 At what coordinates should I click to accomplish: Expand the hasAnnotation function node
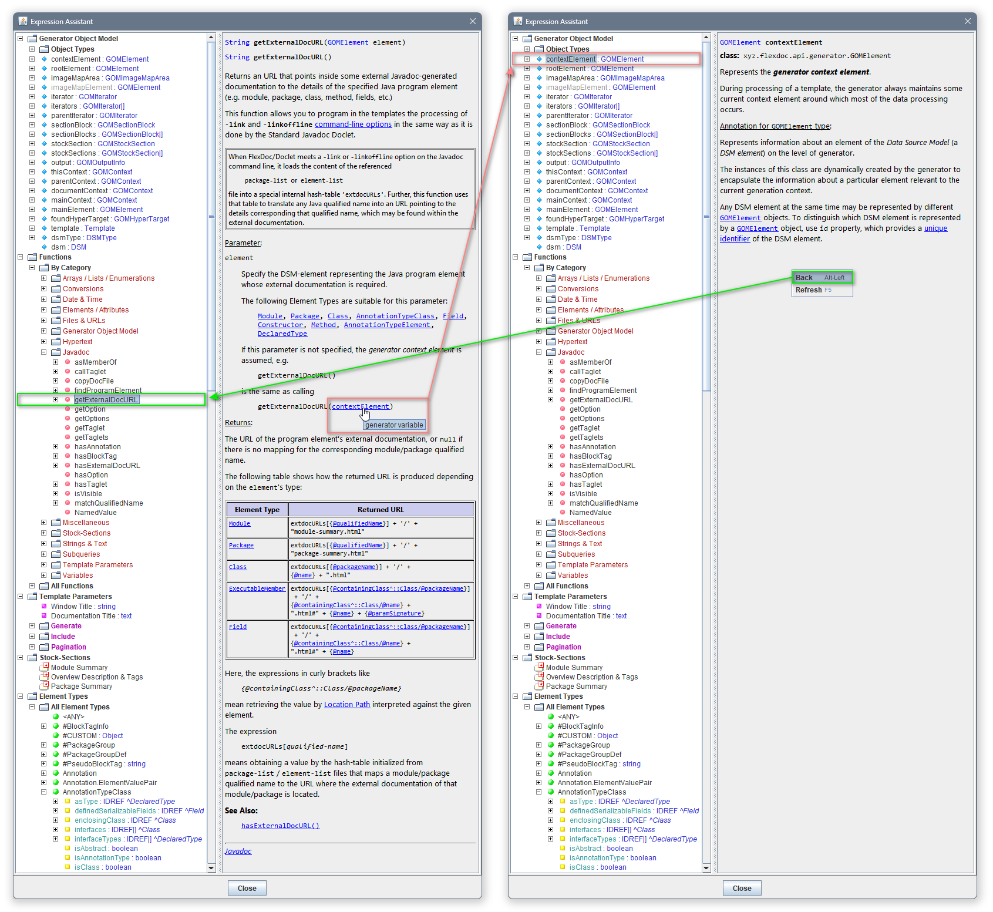click(56, 446)
